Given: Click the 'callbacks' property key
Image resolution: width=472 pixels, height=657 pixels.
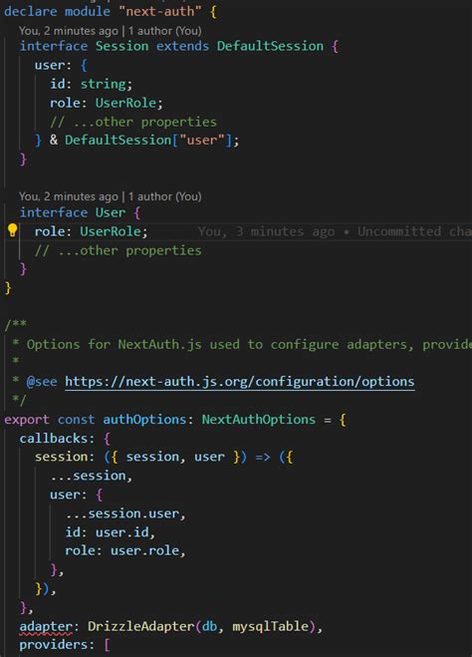Looking at the screenshot, I should tap(53, 439).
